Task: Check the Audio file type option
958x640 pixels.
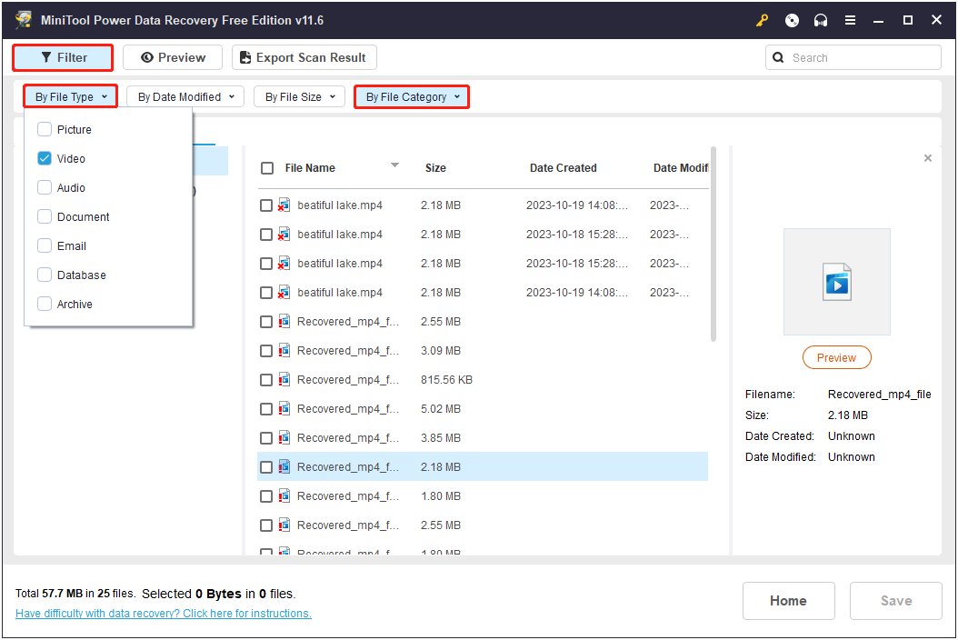Action: pos(45,187)
